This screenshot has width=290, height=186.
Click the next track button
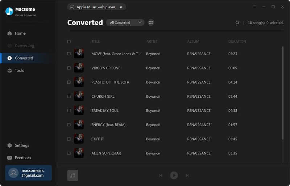point(187,175)
